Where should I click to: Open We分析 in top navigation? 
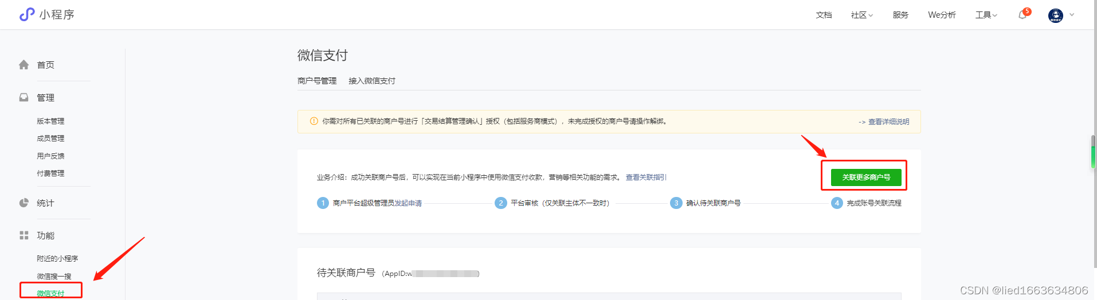coord(942,15)
